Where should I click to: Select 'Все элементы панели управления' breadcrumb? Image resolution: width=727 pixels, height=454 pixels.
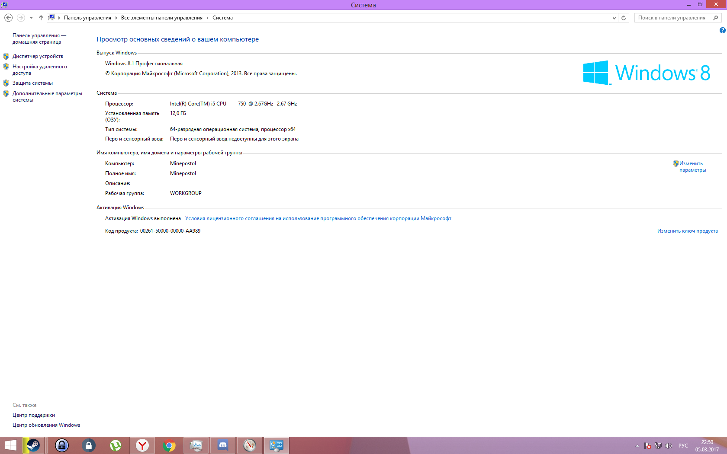click(x=162, y=18)
